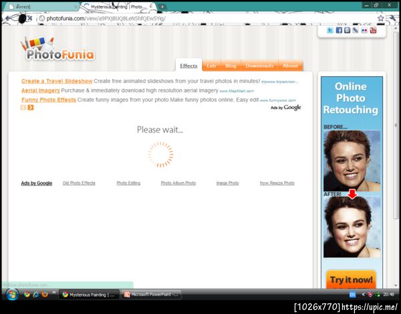
Task: Stop page loading with the X button
Action: click(x=30, y=18)
